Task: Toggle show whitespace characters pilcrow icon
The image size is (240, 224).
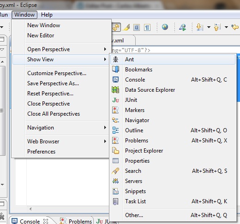Action: (x=147, y=28)
